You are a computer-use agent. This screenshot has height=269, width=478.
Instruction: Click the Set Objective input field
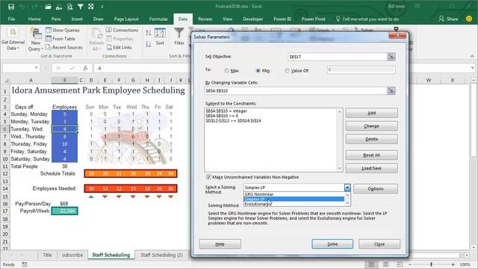[x=337, y=57]
